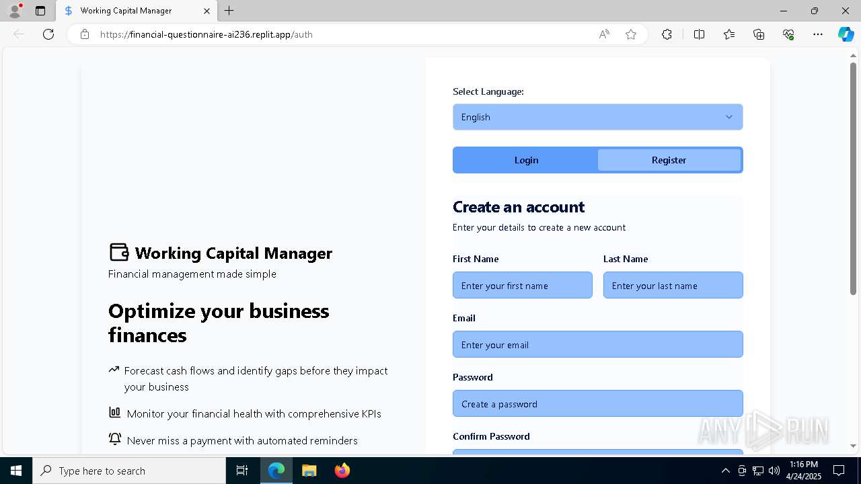
Task: Refresh the page
Action: pyautogui.click(x=48, y=34)
